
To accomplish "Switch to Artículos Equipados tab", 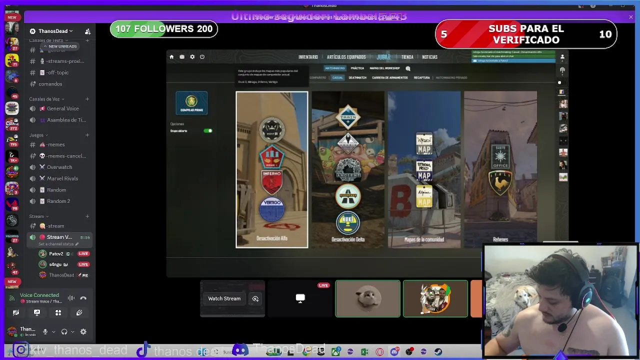I will pyautogui.click(x=346, y=57).
